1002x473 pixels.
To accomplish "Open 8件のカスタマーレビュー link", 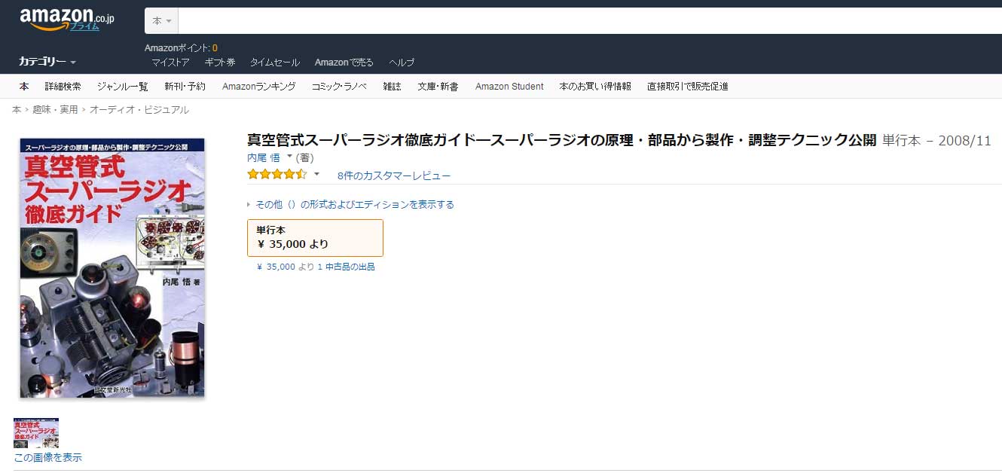I will point(394,175).
